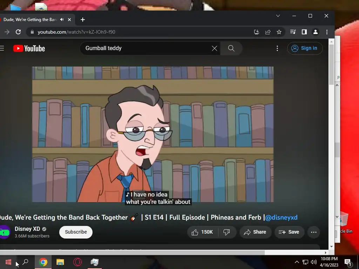The image size is (359, 269).
Task: Click the install app icon in address bar
Action: click(256, 32)
